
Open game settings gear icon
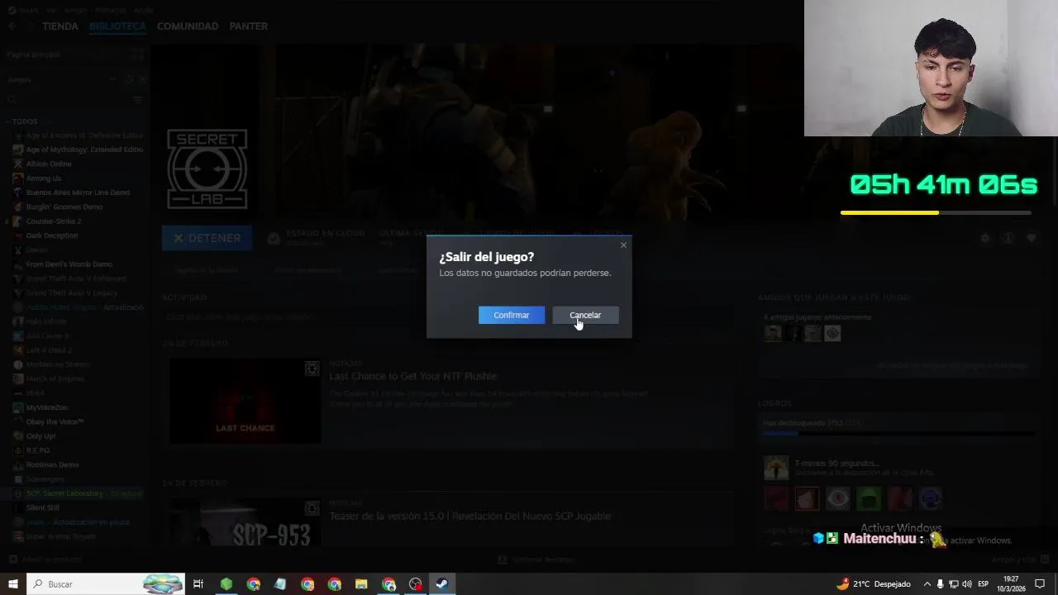984,238
